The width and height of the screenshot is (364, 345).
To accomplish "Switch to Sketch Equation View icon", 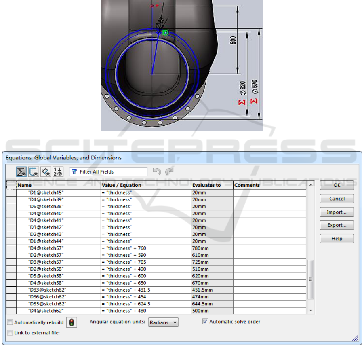I will [34, 171].
